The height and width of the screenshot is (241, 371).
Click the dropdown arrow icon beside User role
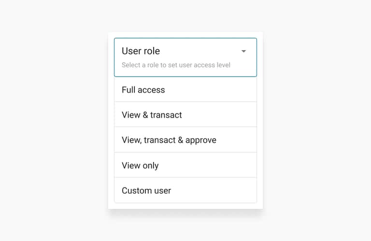point(243,51)
